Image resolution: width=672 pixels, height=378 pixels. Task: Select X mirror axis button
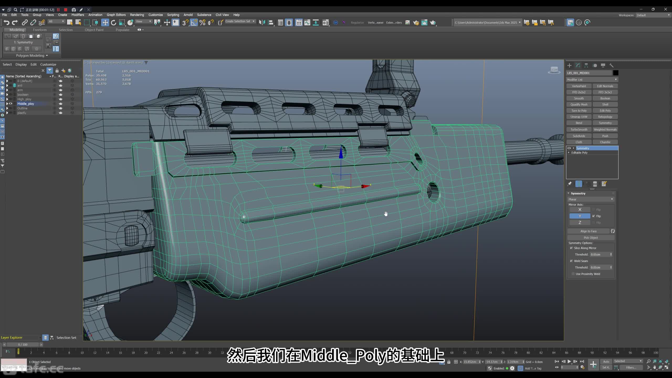click(x=580, y=209)
